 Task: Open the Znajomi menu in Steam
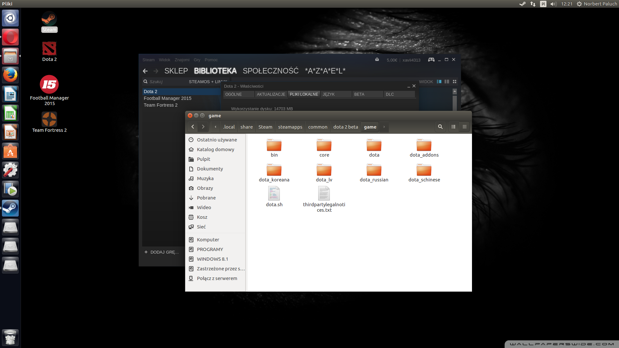coord(182,60)
